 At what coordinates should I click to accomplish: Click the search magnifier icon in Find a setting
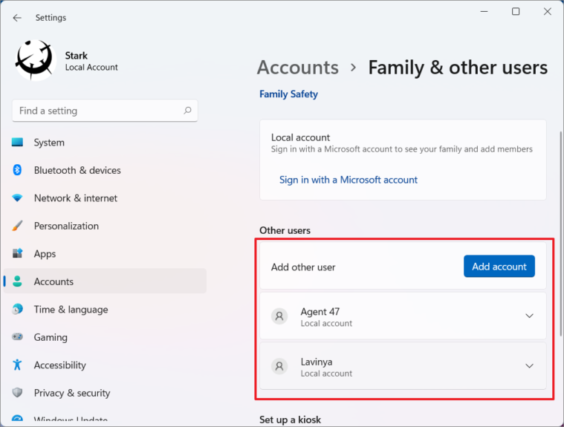pyautogui.click(x=187, y=111)
